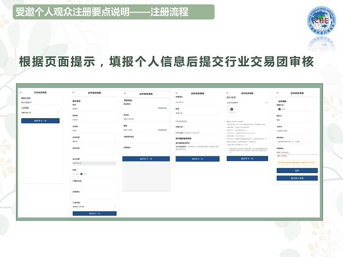The image size is (343, 257).
Task: Select the checked gender radio option
Action: [x=82, y=174]
